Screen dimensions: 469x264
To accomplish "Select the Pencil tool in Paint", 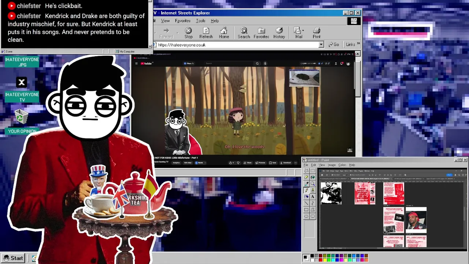I will coord(306,190).
